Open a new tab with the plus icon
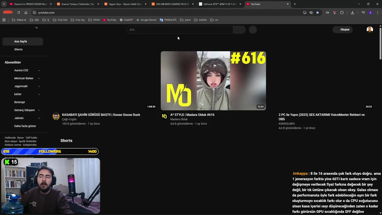 [295, 4]
